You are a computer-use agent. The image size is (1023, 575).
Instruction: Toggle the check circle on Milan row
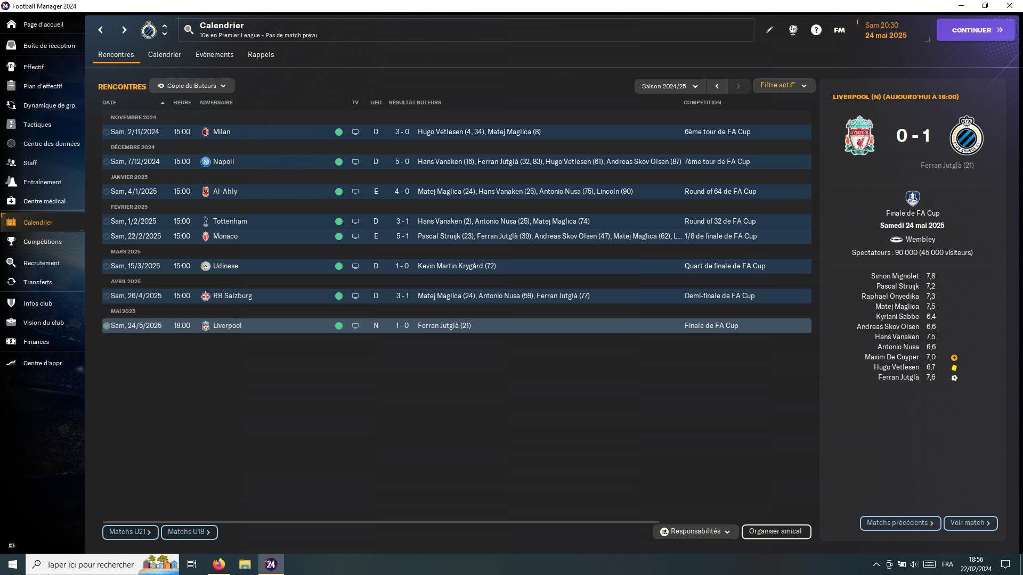click(x=107, y=132)
